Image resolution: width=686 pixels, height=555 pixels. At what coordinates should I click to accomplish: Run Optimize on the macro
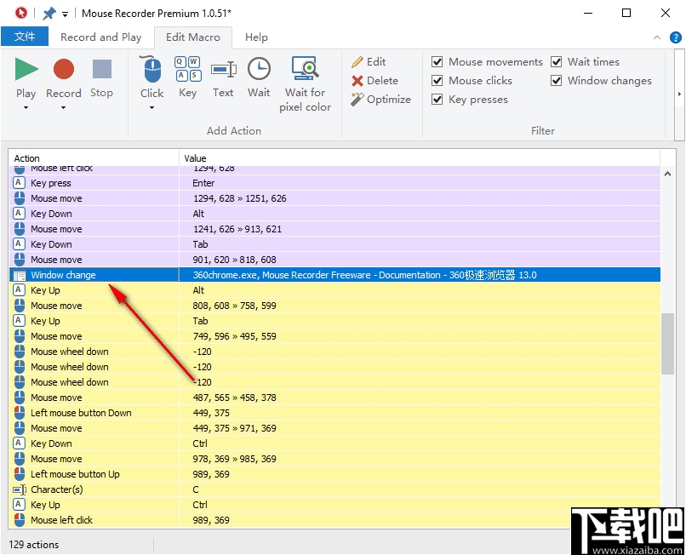pos(380,100)
